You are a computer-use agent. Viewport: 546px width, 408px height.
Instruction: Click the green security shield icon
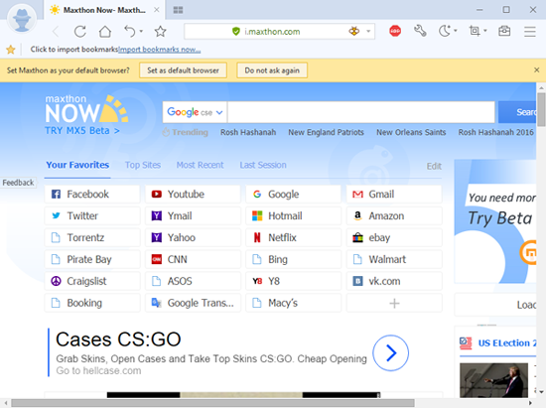(x=235, y=32)
